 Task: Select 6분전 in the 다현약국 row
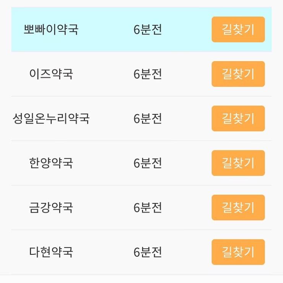click(148, 252)
